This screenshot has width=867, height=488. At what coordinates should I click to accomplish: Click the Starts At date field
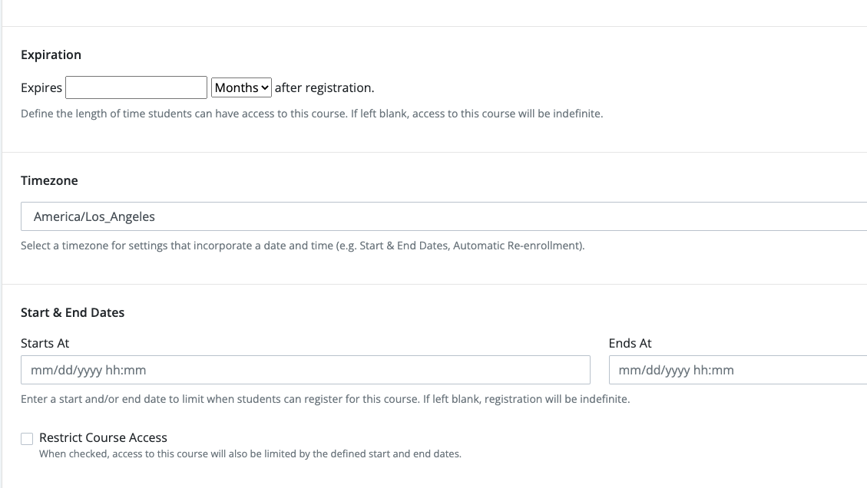click(305, 370)
